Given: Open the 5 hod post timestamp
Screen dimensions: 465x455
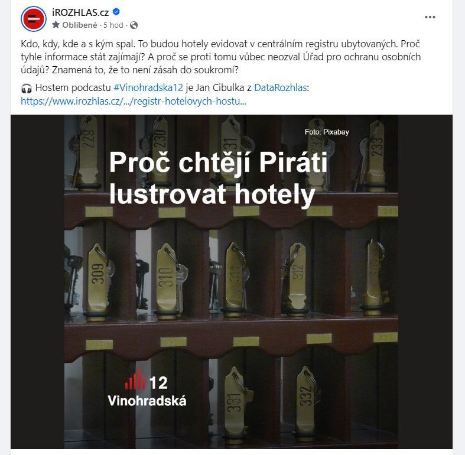Looking at the screenshot, I should [113, 25].
